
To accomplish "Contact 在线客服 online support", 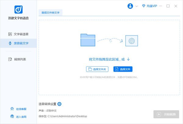I will click(x=18, y=109).
